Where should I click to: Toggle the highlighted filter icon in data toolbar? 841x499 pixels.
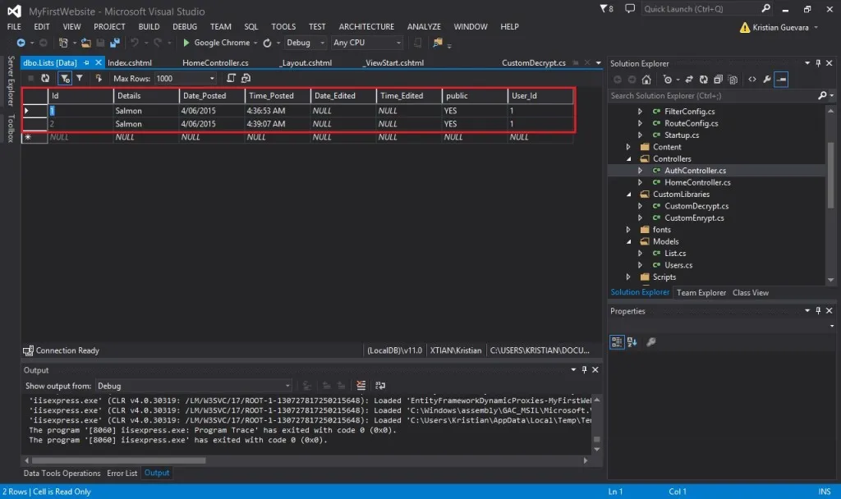(65, 78)
